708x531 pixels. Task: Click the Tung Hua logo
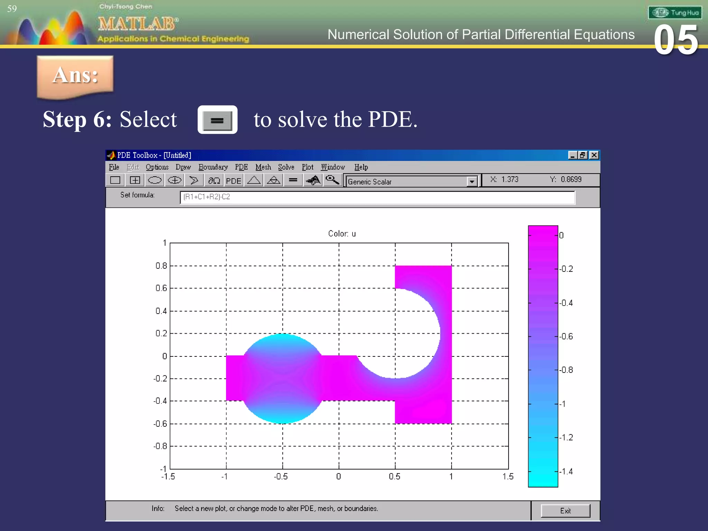[675, 13]
